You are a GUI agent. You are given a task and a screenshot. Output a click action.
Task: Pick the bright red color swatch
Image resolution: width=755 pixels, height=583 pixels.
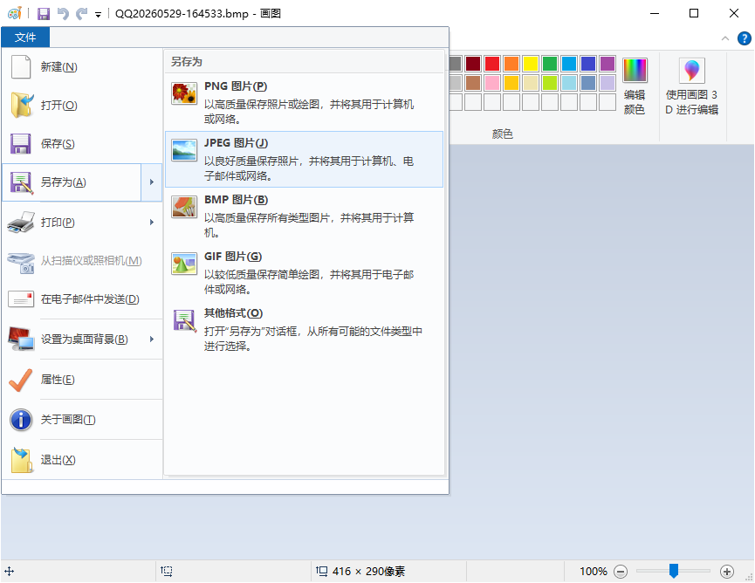(492, 64)
